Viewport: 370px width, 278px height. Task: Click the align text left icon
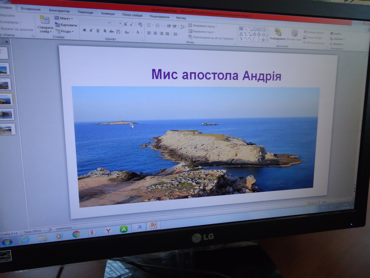(x=149, y=33)
